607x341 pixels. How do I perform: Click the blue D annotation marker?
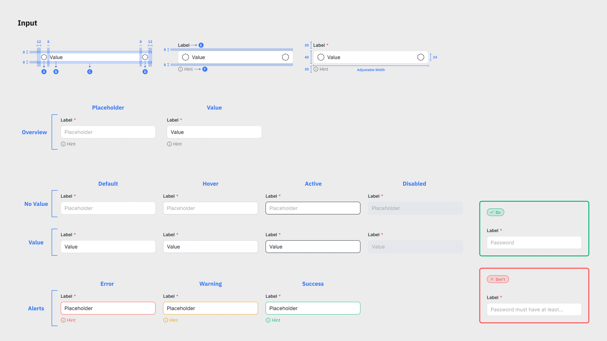(x=145, y=72)
